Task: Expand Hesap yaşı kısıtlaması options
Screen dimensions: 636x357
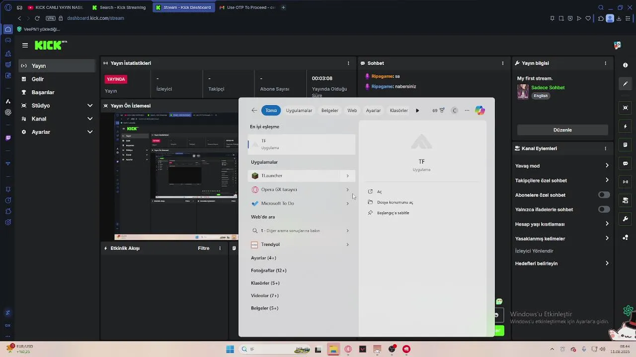Action: pyautogui.click(x=607, y=224)
